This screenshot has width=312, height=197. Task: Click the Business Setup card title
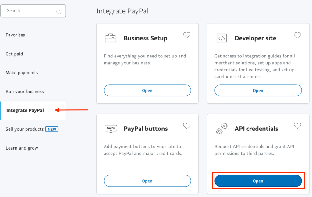coord(145,38)
